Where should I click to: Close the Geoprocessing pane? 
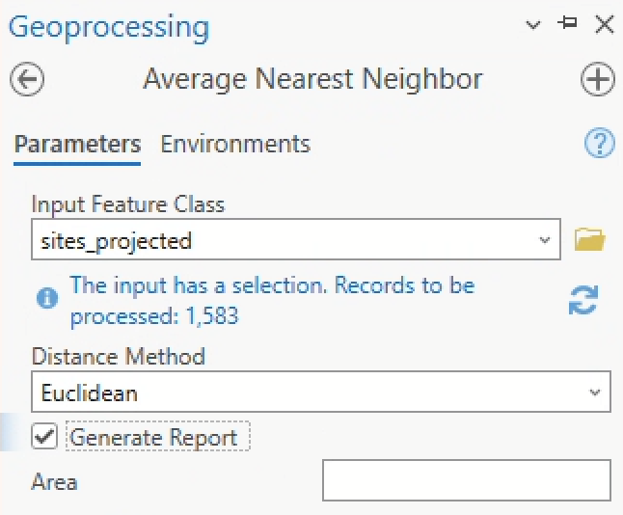[x=605, y=25]
